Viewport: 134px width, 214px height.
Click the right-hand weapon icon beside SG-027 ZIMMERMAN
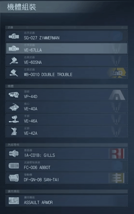(x=14, y=37)
